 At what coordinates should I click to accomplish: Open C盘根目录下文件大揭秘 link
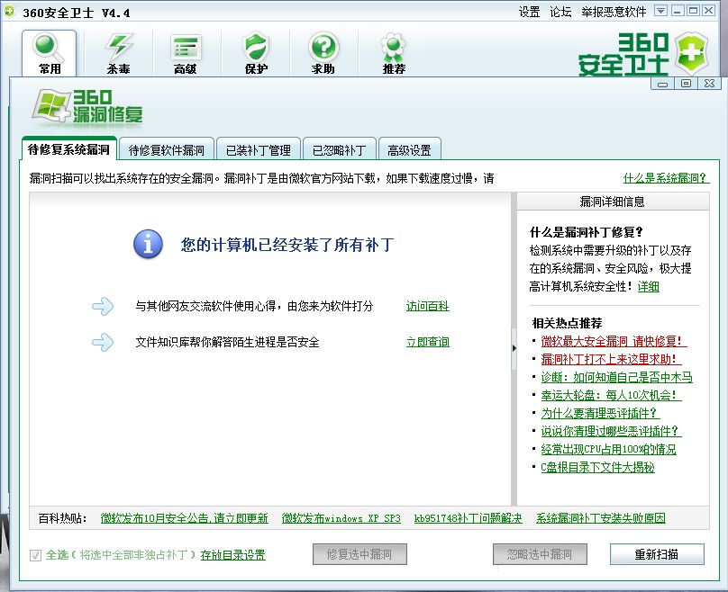click(597, 467)
